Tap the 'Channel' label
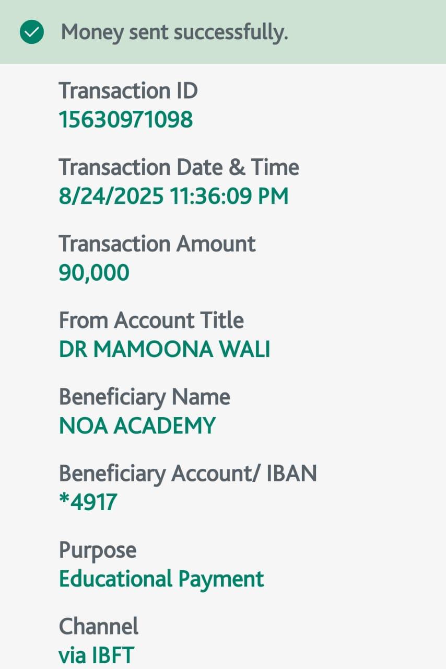The image size is (446, 669). 99,626
